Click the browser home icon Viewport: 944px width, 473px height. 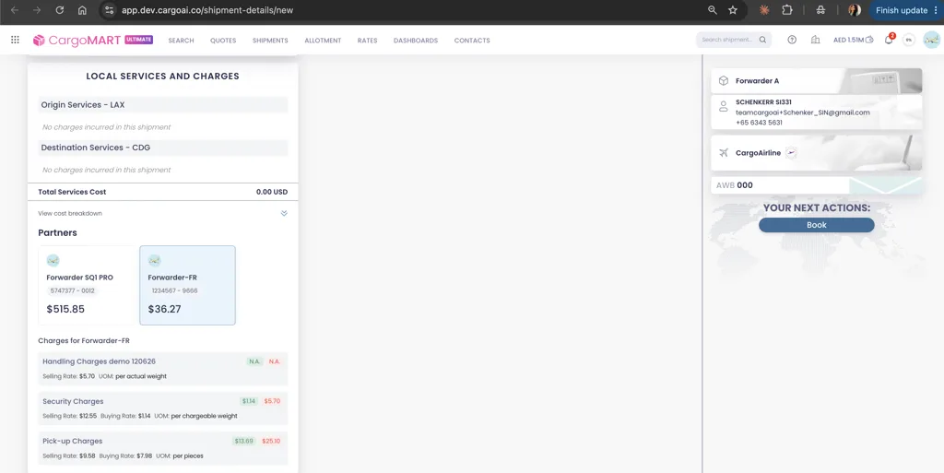[x=82, y=10]
